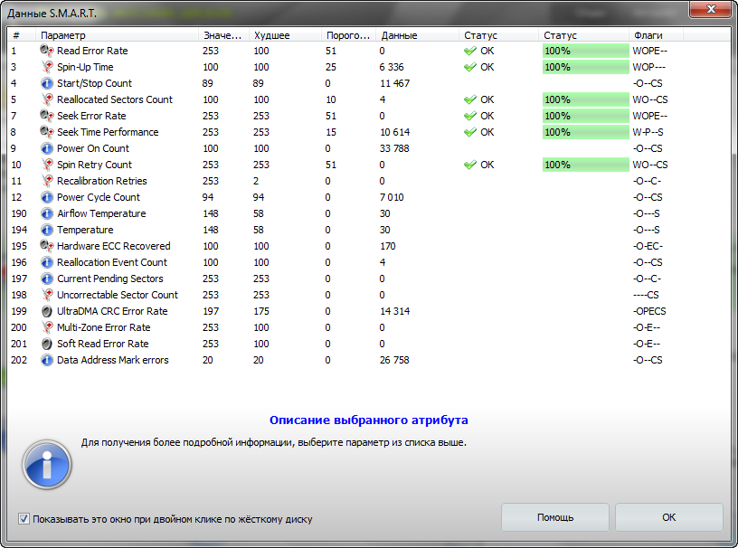The image size is (738, 548).
Task: Click the large blue info icon
Action: tap(47, 466)
